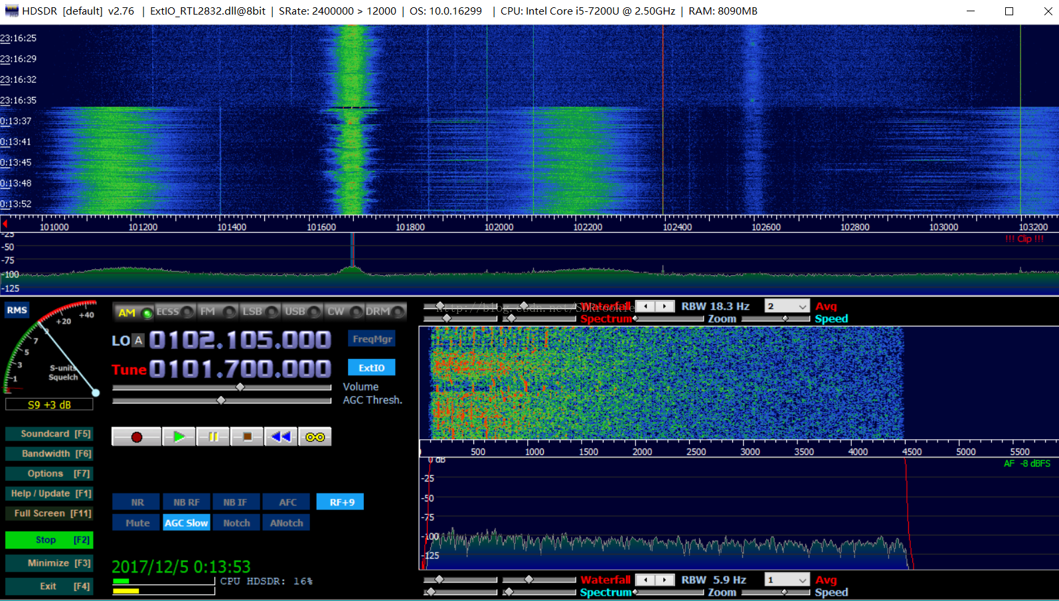Open the FreqMgr frequency manager
This screenshot has width=1059, height=601.
click(372, 339)
